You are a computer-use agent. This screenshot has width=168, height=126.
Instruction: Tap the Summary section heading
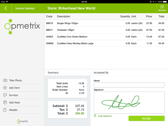click(53, 72)
